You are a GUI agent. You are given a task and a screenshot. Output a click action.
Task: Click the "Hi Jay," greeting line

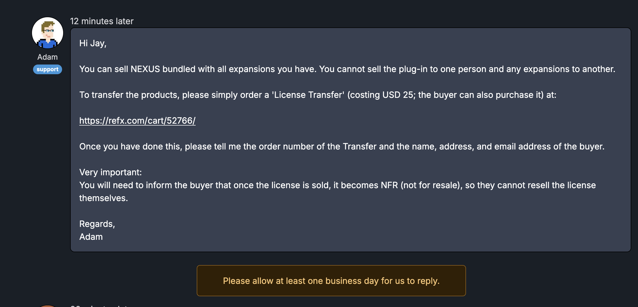tap(93, 43)
